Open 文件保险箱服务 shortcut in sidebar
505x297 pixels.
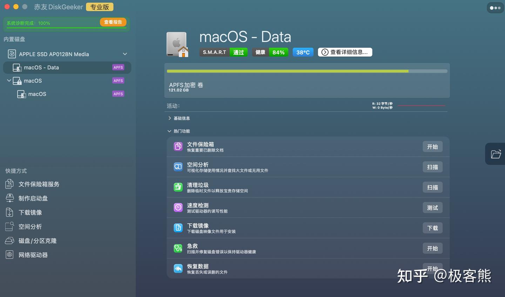(32, 184)
